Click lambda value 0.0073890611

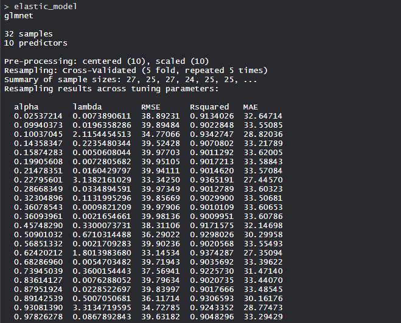point(102,116)
